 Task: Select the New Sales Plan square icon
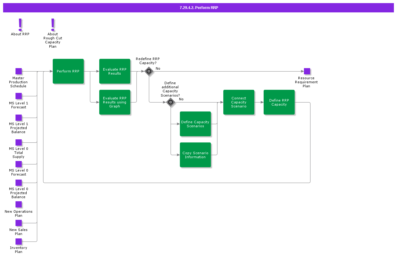[19, 223]
